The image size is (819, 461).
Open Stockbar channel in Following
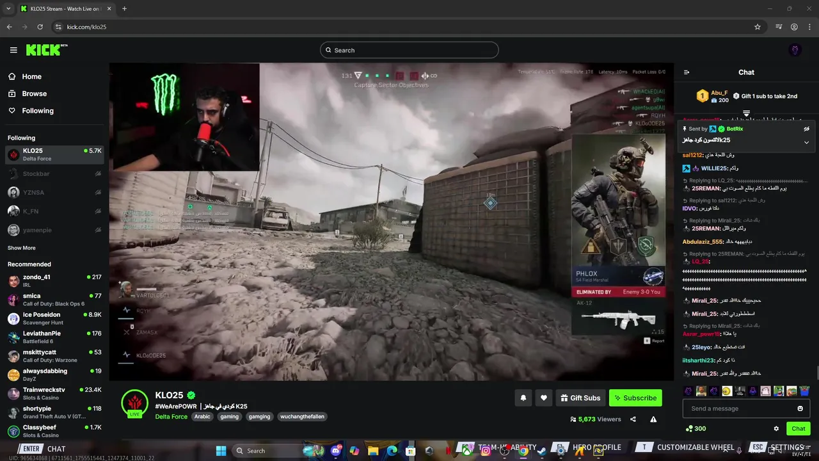pos(55,174)
